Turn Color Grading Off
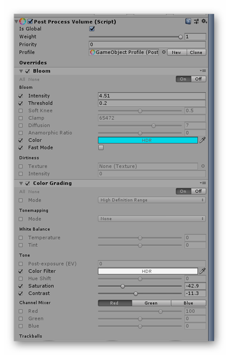 198,191
